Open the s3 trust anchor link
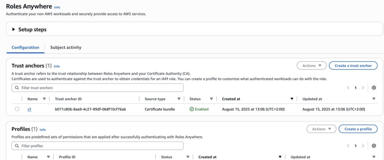The image size is (384, 160). [x=29, y=109]
